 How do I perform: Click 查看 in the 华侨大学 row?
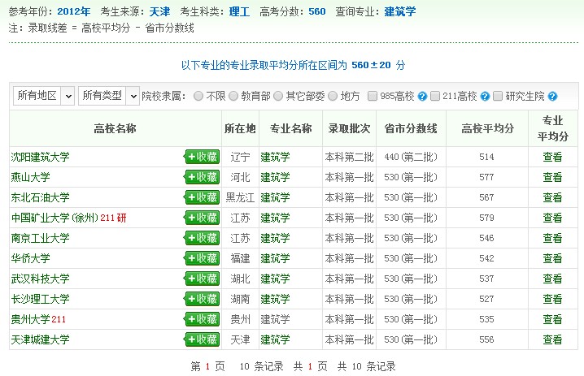coord(552,258)
